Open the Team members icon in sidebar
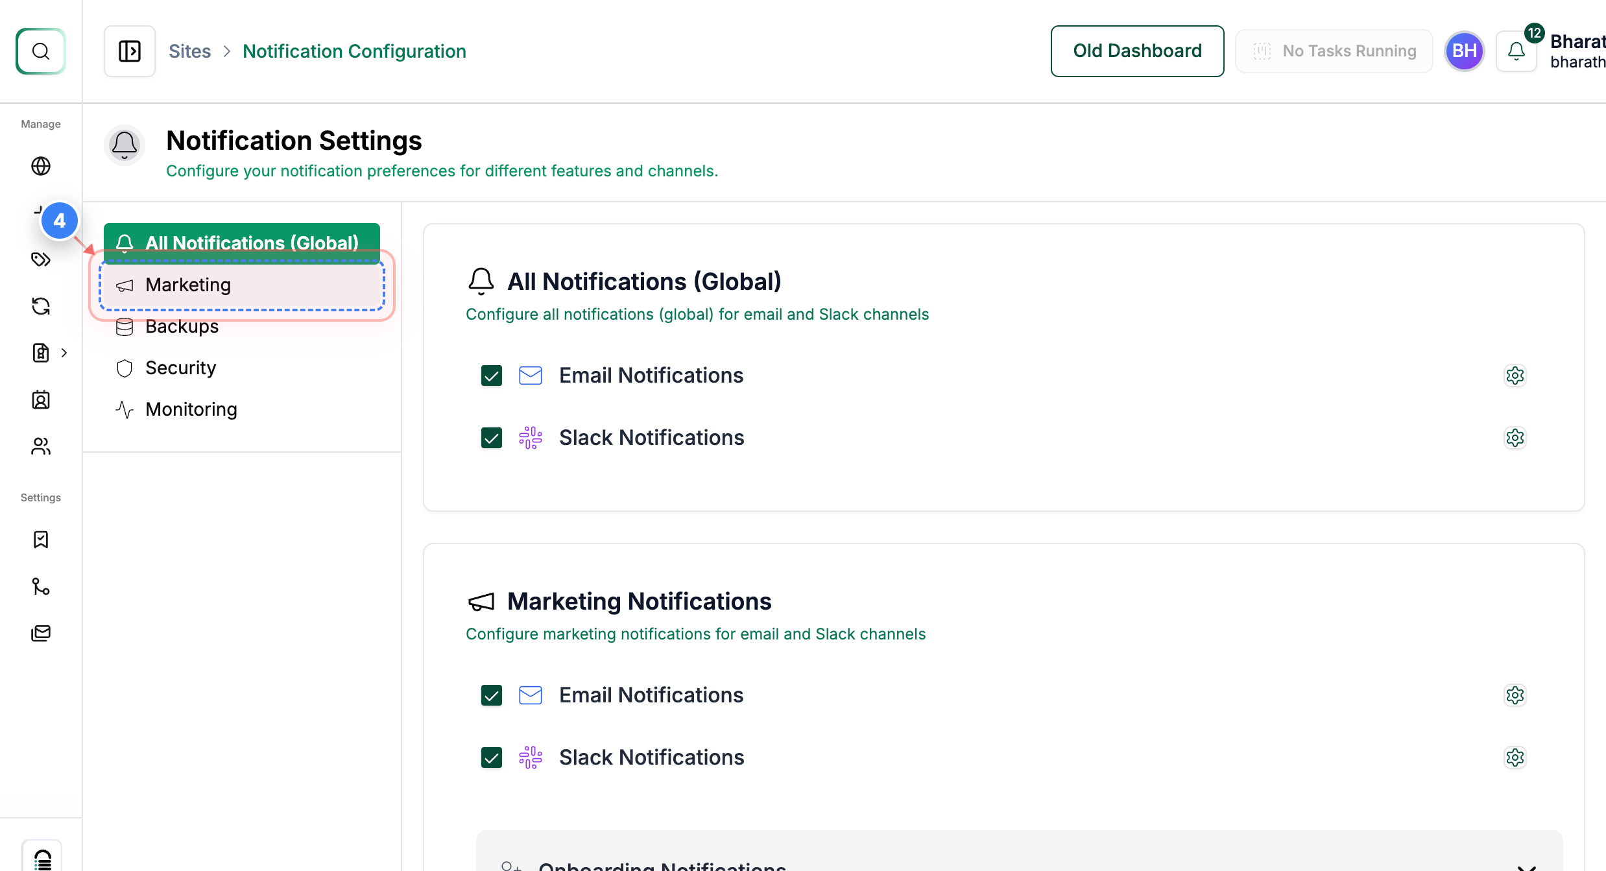 tap(40, 446)
